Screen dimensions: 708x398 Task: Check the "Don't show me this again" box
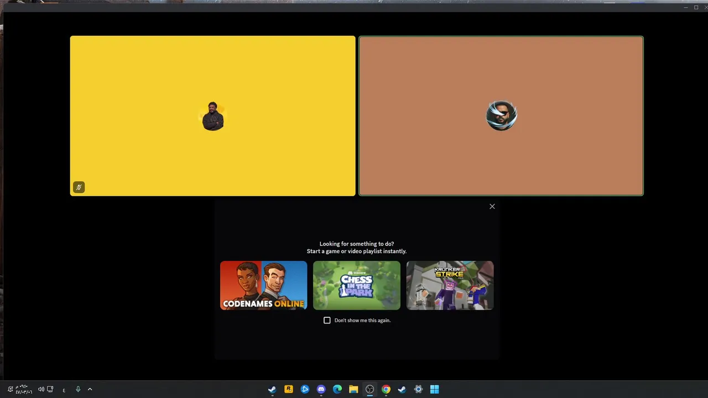tap(327, 320)
